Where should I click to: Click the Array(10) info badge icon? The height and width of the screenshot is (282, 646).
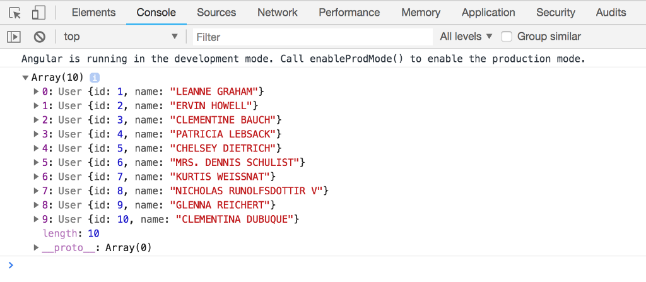(x=95, y=78)
